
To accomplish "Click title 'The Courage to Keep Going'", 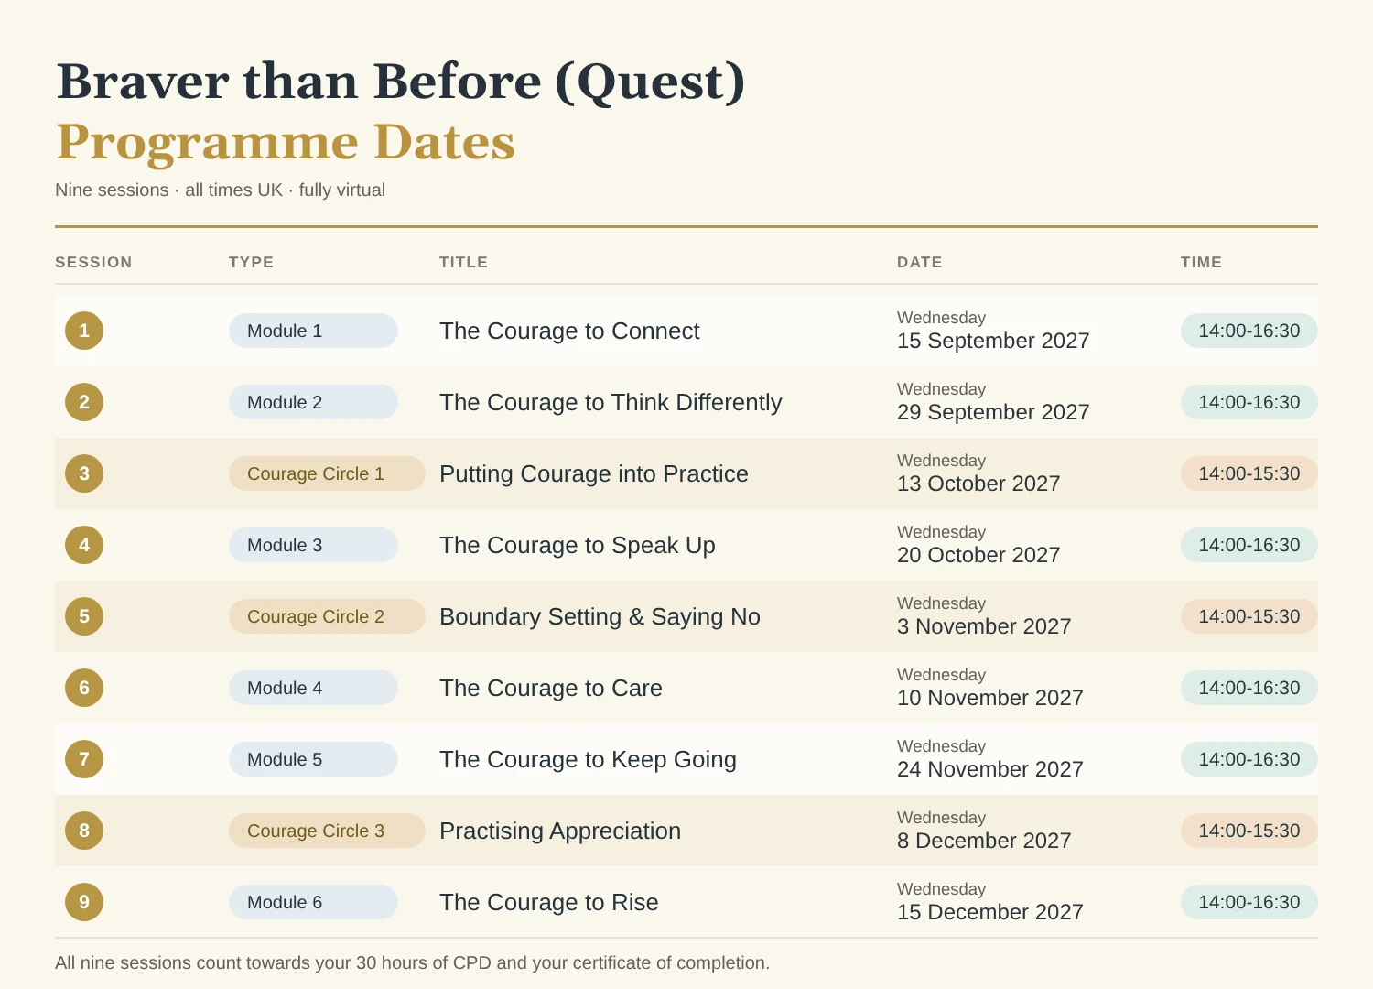I will [588, 759].
